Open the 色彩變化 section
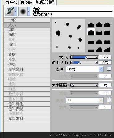The width and height of the screenshot is (114, 138). coord(27,104)
